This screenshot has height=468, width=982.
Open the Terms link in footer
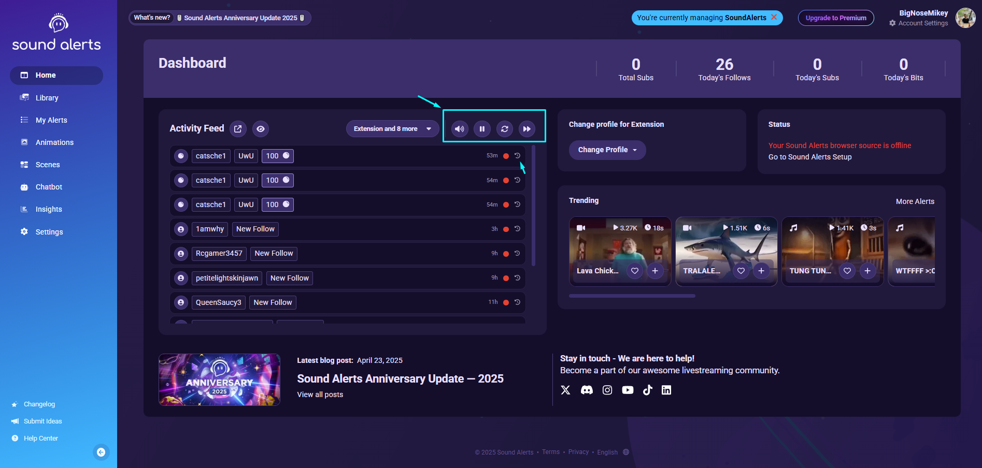pyautogui.click(x=551, y=452)
